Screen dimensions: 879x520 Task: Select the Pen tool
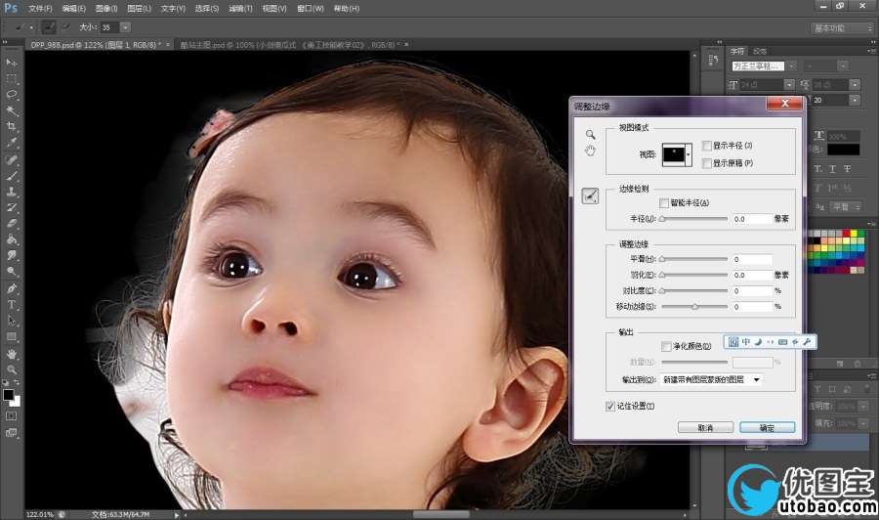[11, 289]
